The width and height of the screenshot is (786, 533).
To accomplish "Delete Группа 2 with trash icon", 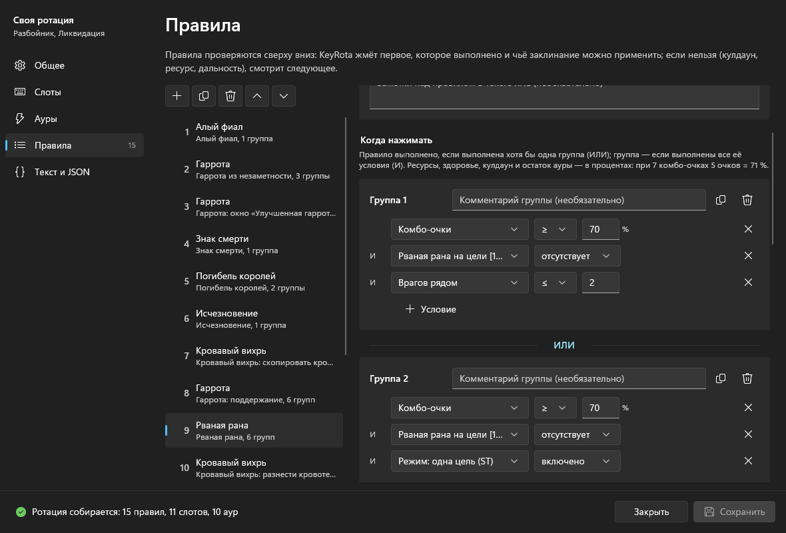I will coord(747,378).
